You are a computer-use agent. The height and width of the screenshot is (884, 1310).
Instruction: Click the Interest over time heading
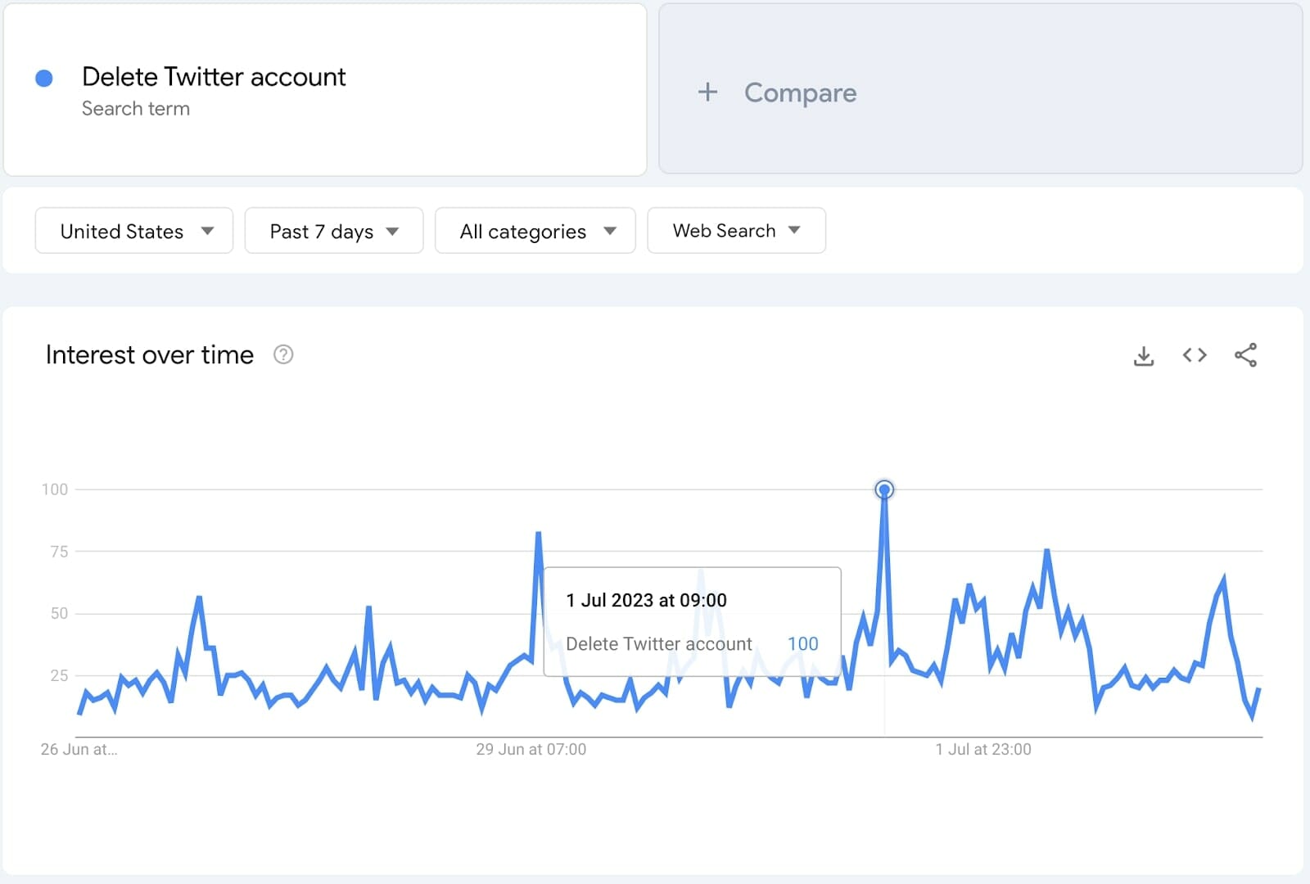tap(150, 355)
